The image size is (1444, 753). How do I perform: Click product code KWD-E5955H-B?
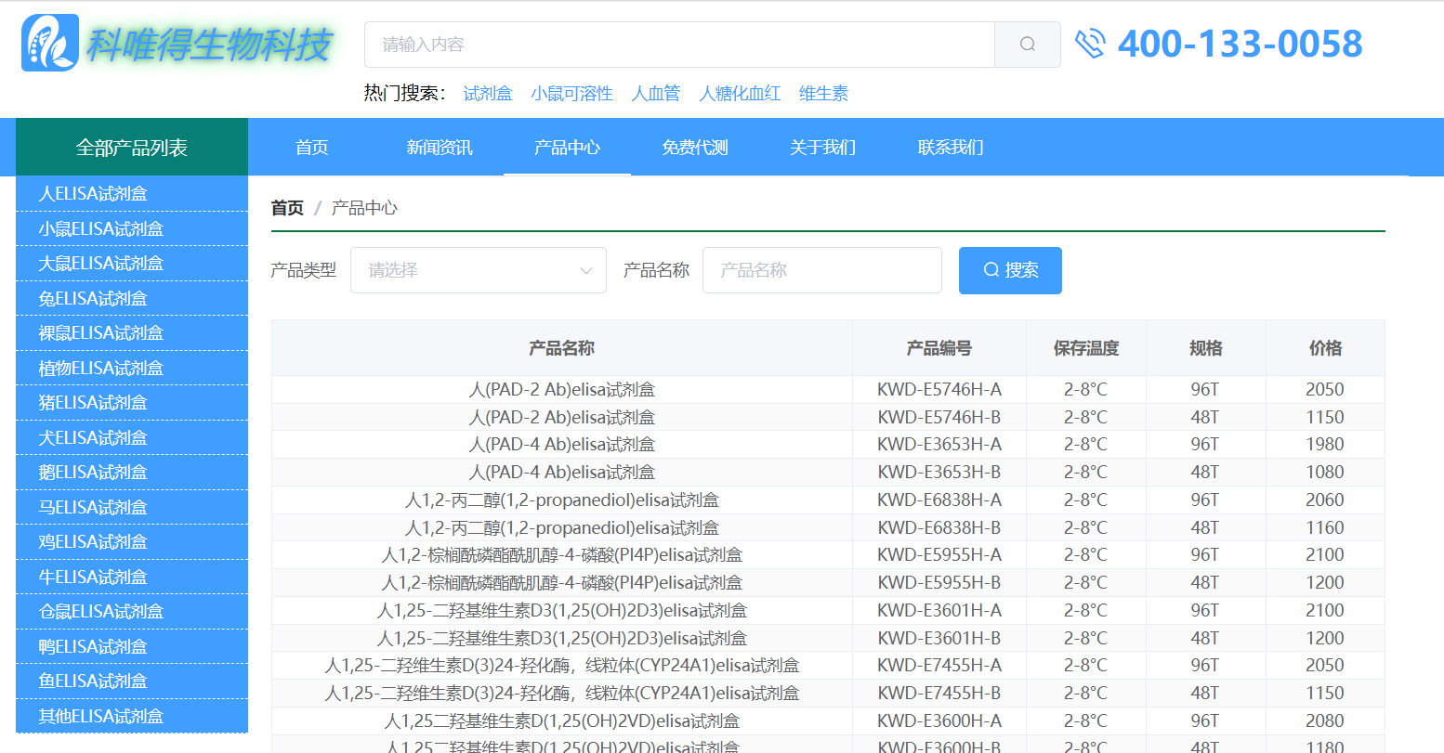tap(939, 583)
